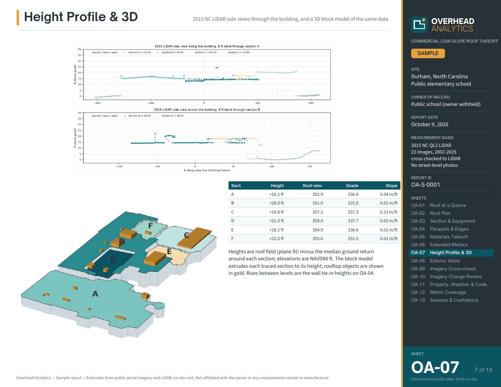Select OA-05 Materials Takeoff sheet

coord(439,237)
